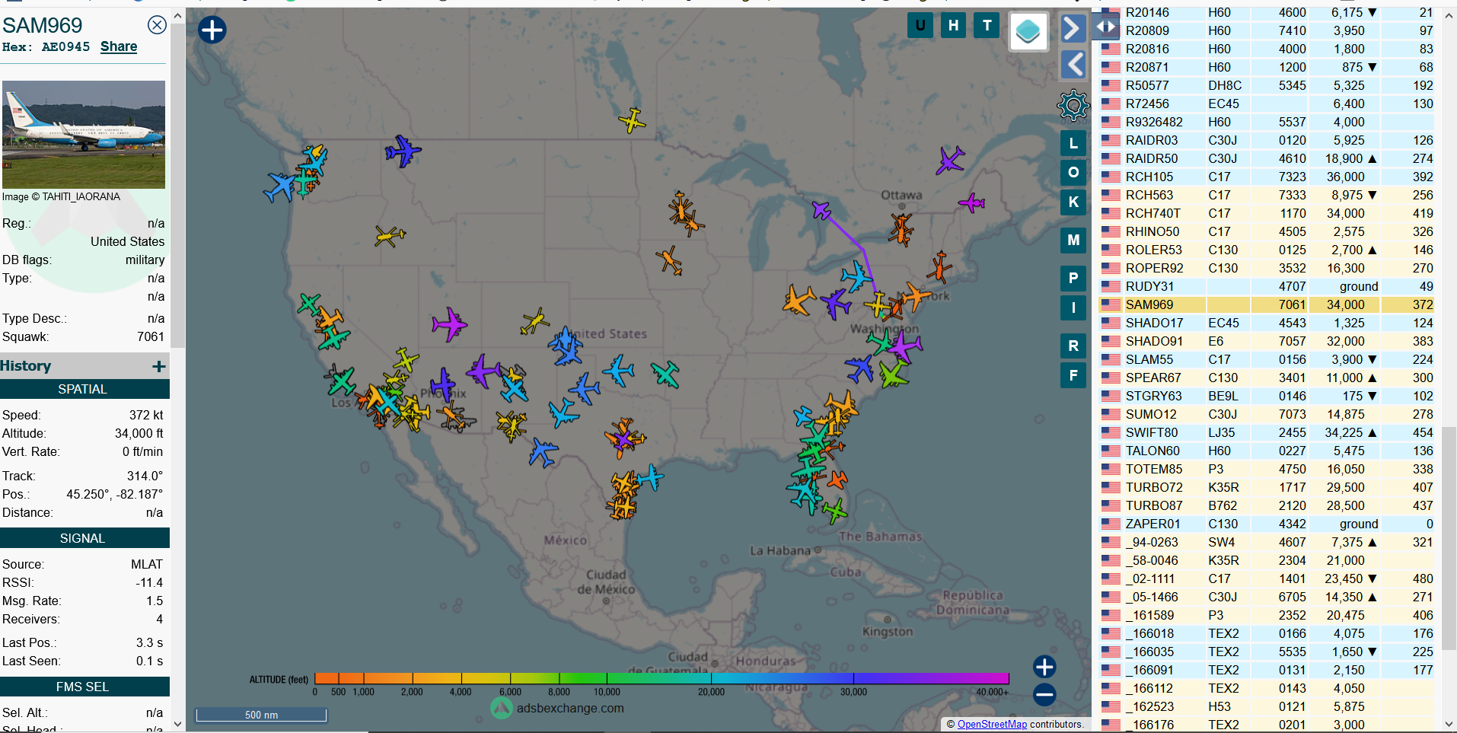Select the dark blue aircraft in northwest US
The height and width of the screenshot is (733, 1457).
coord(402,151)
